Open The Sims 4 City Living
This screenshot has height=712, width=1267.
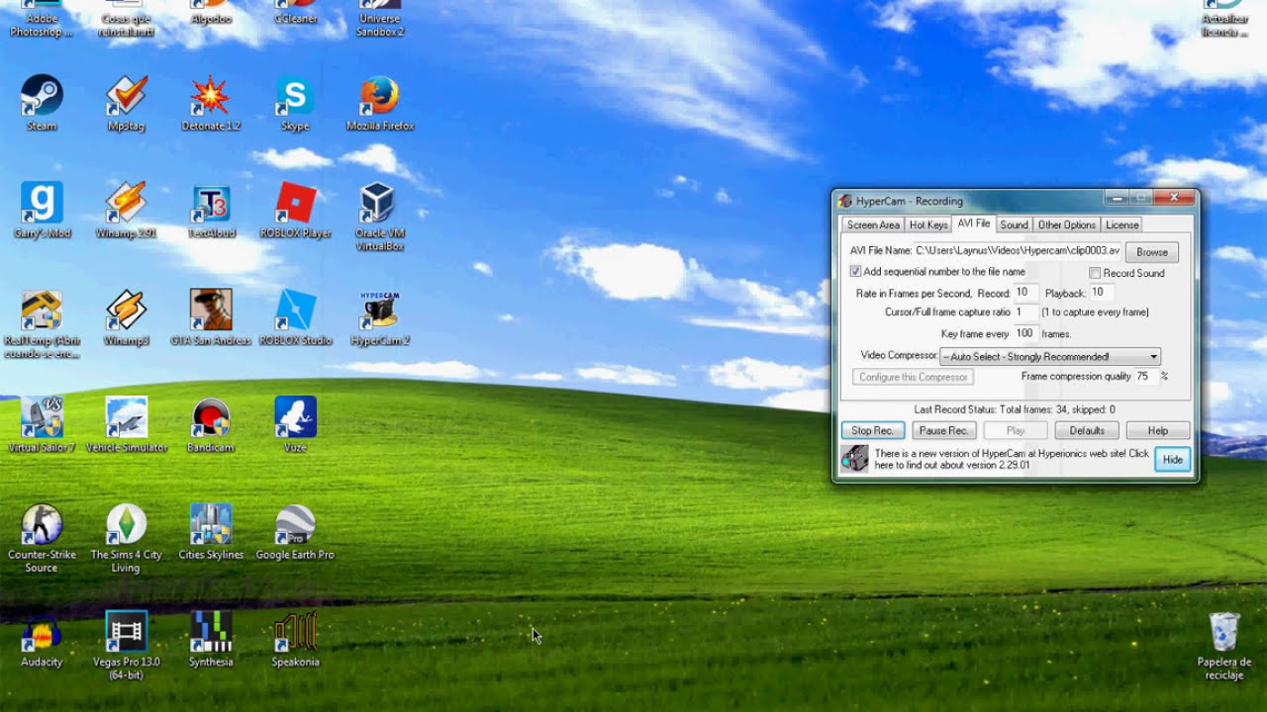click(126, 538)
